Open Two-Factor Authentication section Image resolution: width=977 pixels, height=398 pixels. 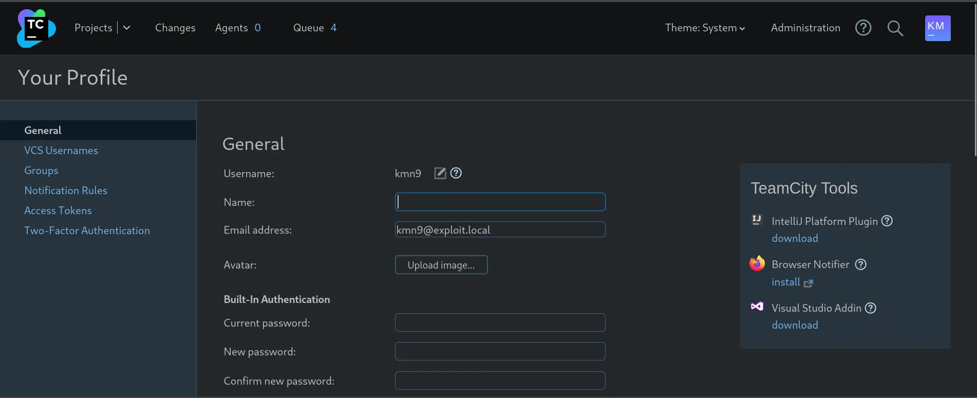[x=87, y=231]
